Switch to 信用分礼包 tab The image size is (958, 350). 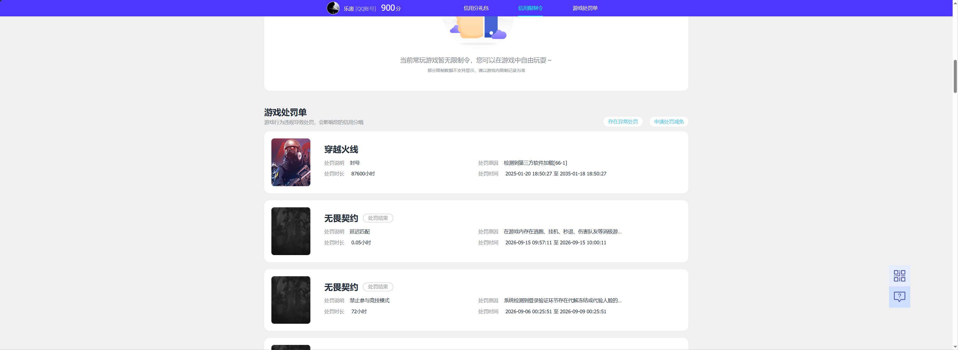click(476, 8)
